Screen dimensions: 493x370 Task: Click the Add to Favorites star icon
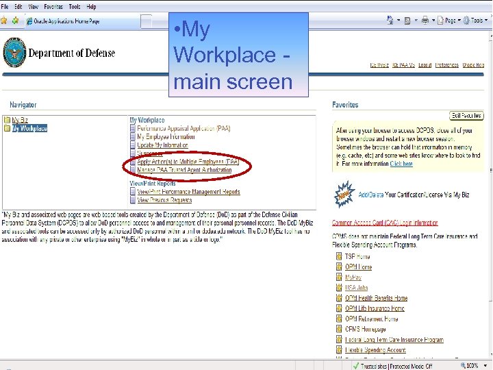coord(15,21)
